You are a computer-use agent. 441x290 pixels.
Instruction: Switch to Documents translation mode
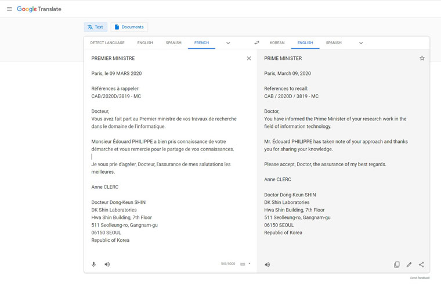click(129, 27)
